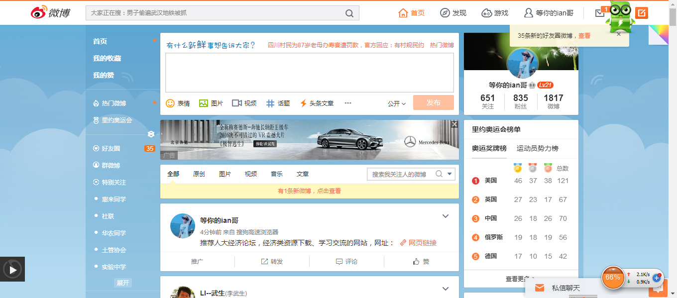Open the 游戏 gamepad icon
This screenshot has height=298, width=677.
[x=487, y=13]
